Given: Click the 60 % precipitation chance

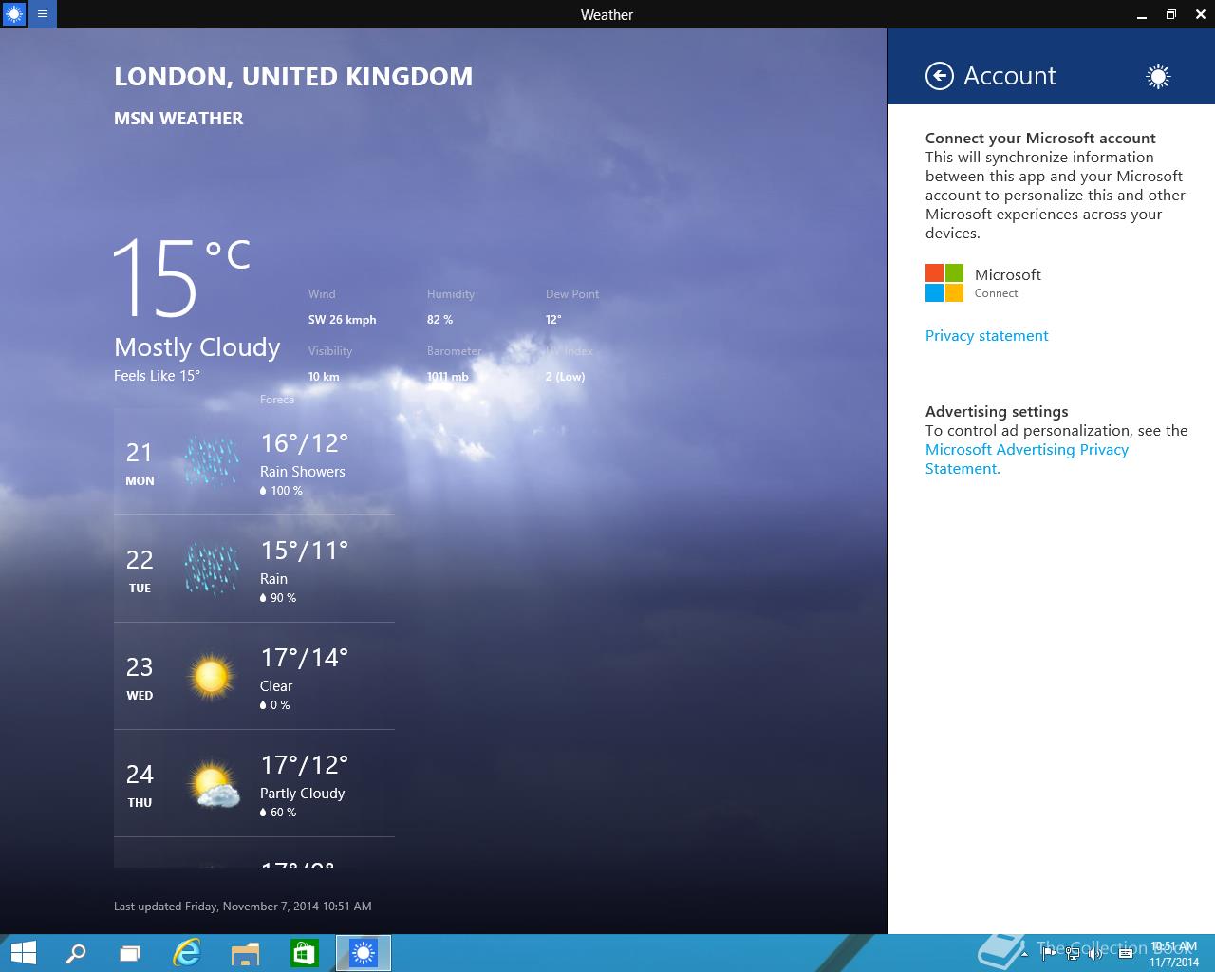Looking at the screenshot, I should tap(278, 813).
